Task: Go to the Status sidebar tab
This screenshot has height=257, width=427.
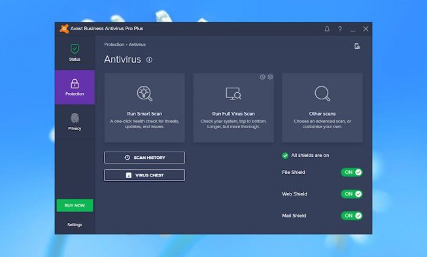Action: coord(75,53)
